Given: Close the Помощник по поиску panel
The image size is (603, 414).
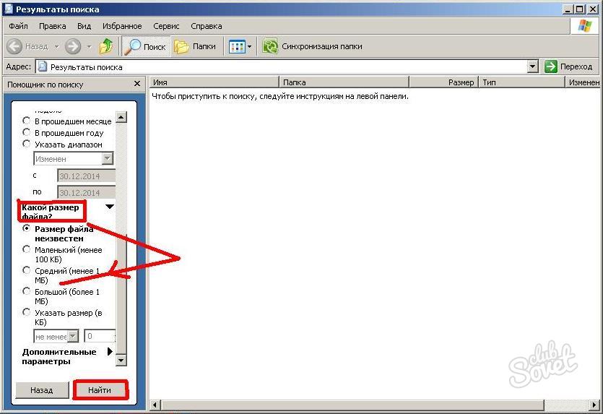Looking at the screenshot, I should (x=137, y=84).
